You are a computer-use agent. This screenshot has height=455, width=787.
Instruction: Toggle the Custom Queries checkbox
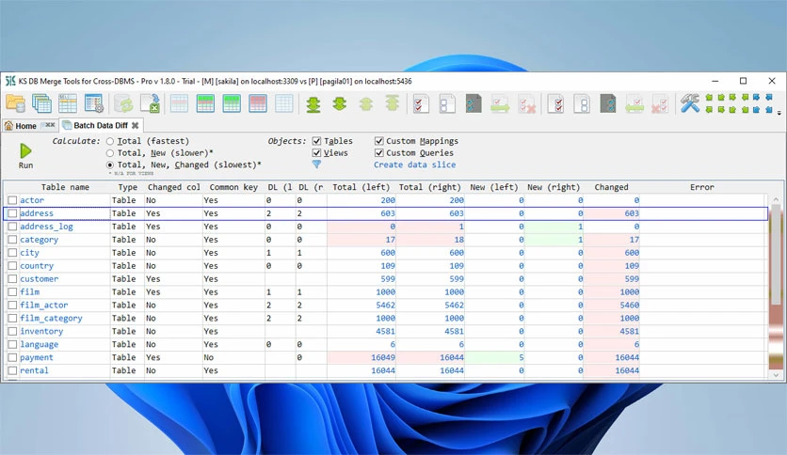[379, 153]
